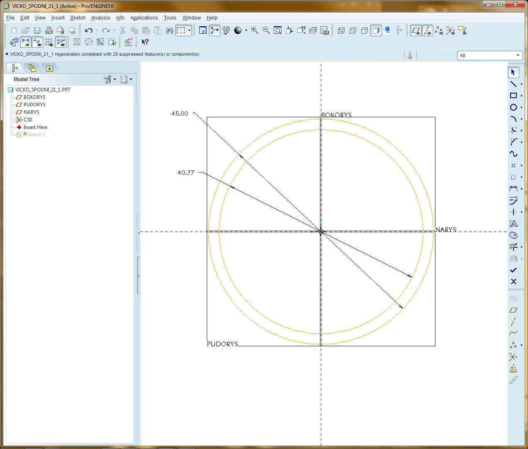This screenshot has width=528, height=449.
Task: Select the Spline sketch tool
Action: click(x=513, y=154)
